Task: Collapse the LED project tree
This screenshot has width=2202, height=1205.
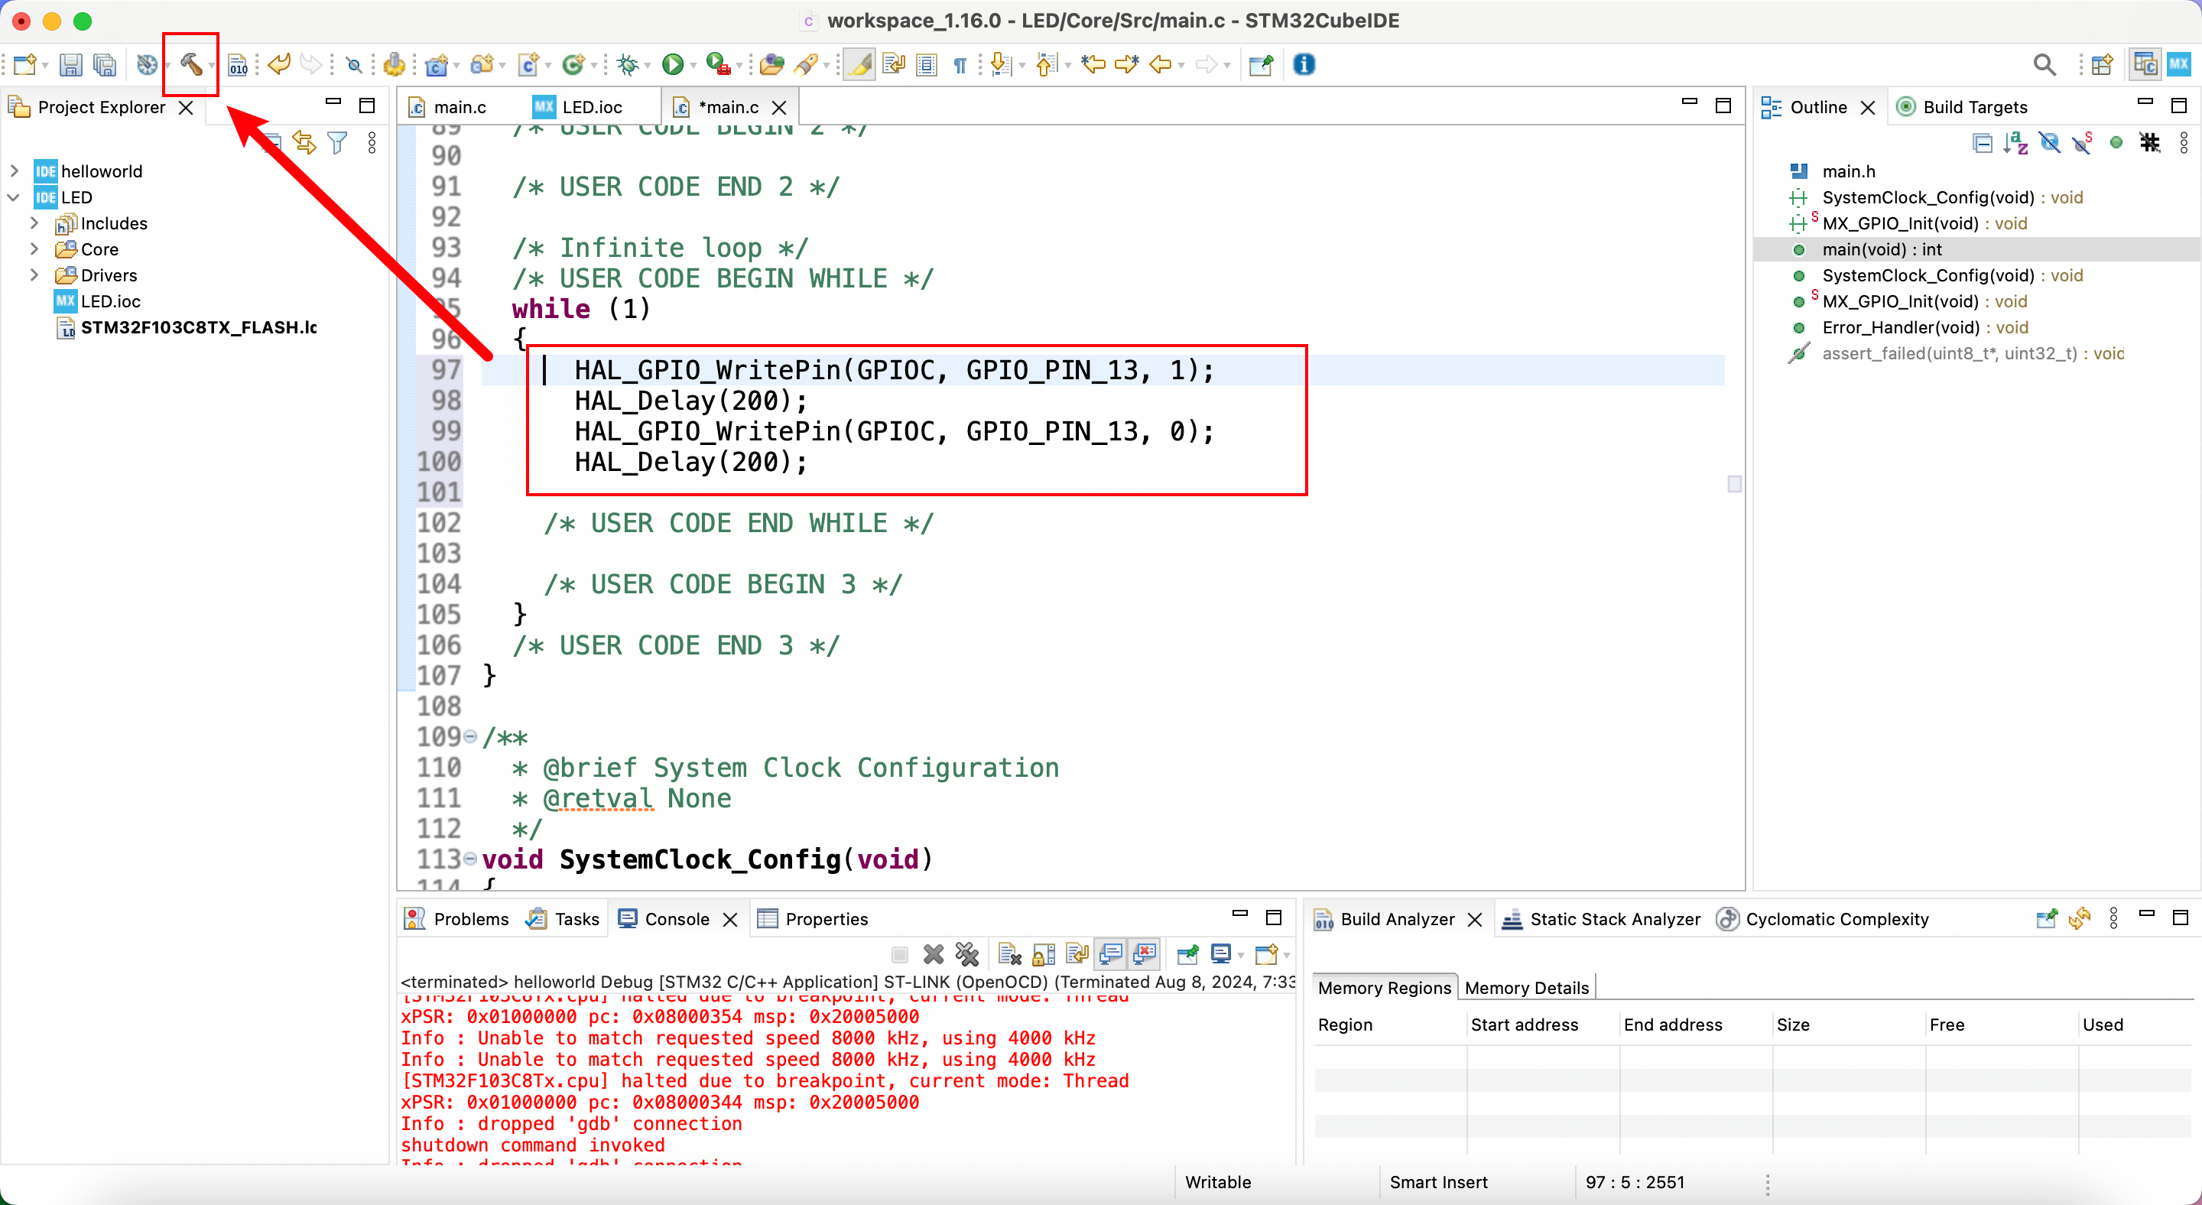Action: click(x=15, y=197)
